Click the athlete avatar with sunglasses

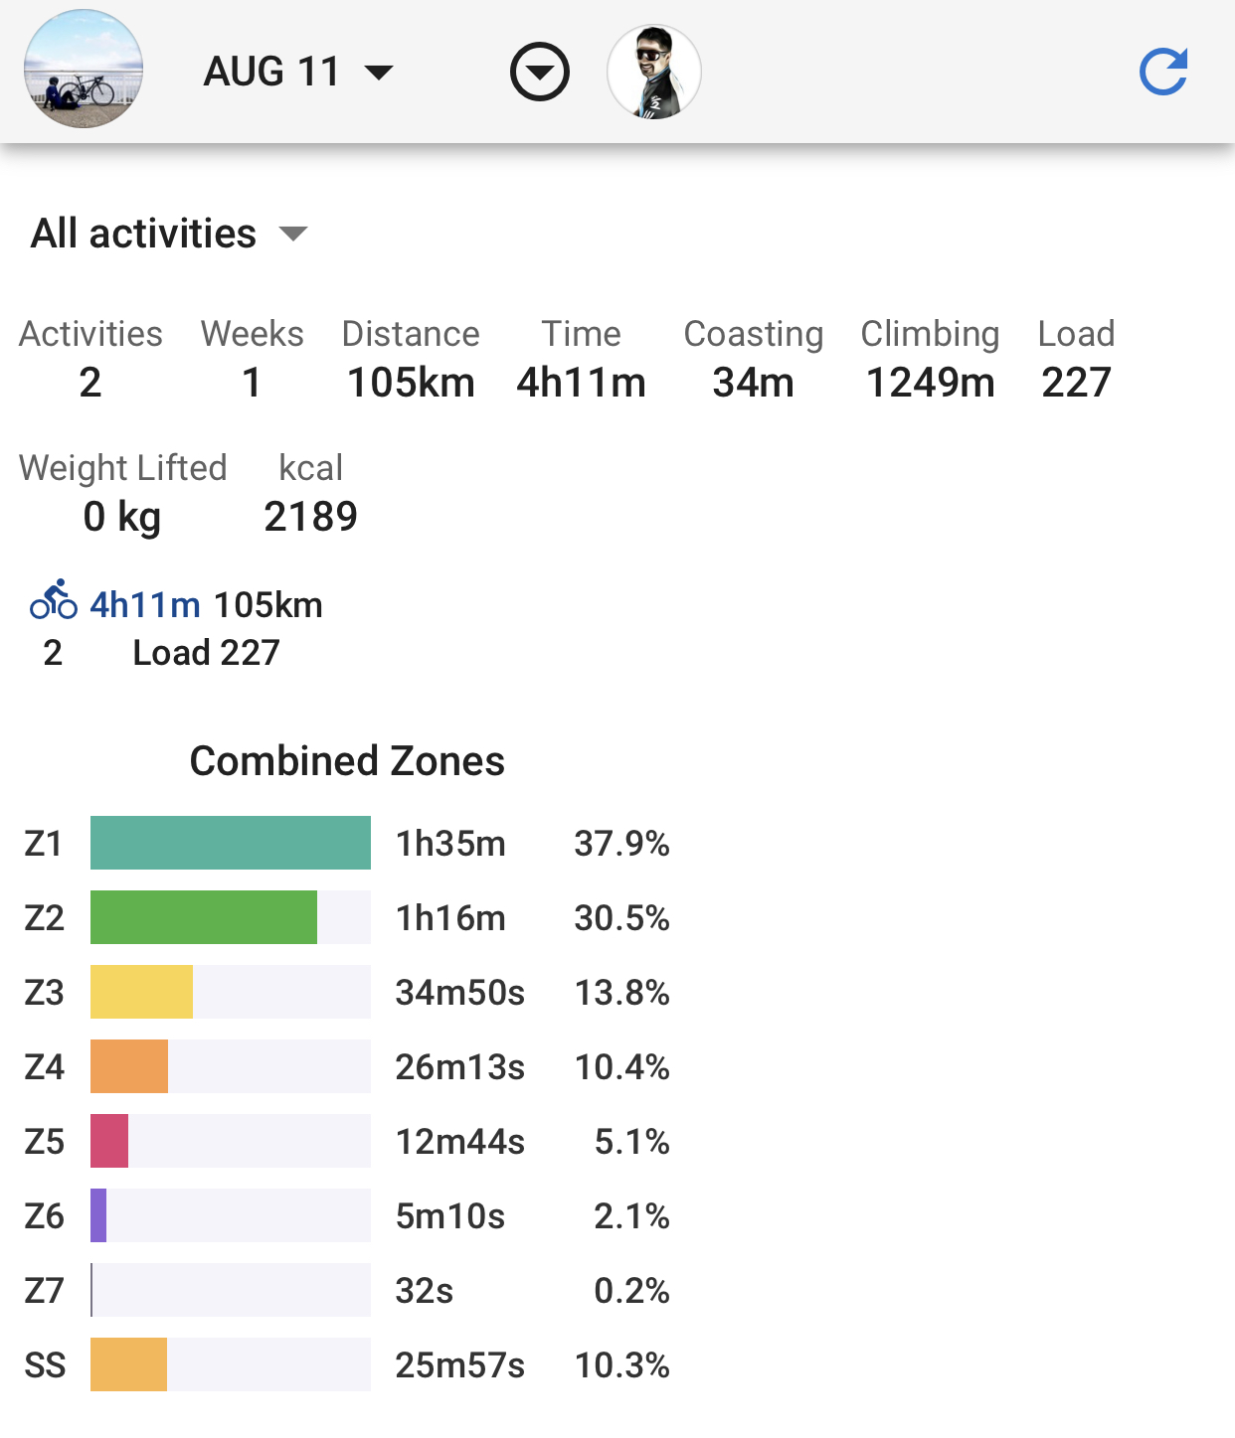click(653, 72)
